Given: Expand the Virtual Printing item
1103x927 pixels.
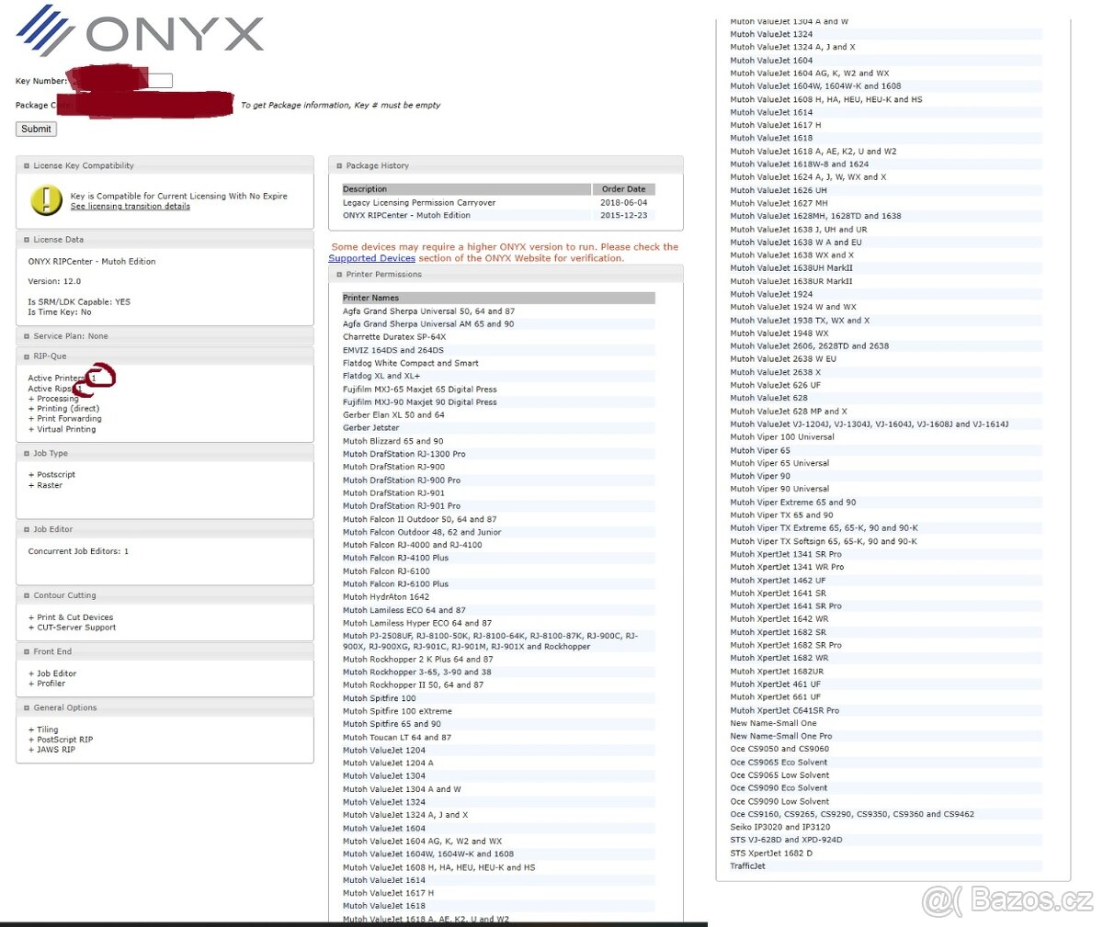Looking at the screenshot, I should [x=62, y=429].
